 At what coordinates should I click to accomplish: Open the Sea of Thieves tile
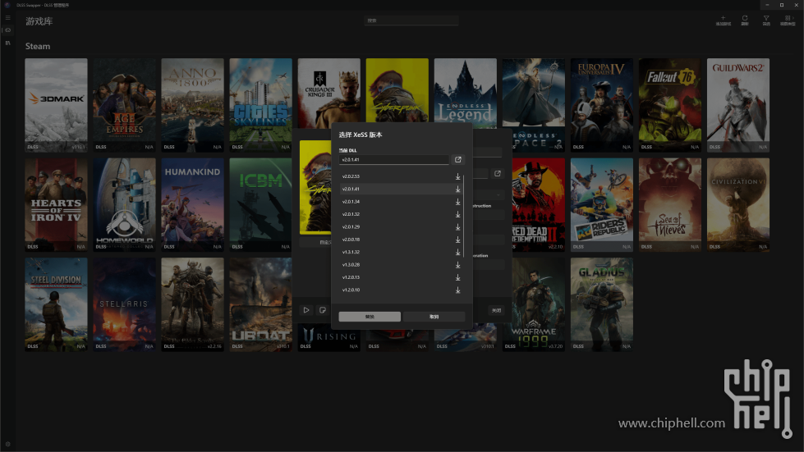click(670, 205)
